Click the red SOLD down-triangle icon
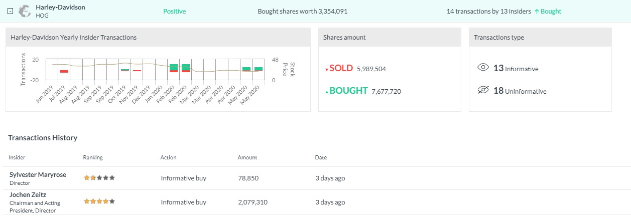 [x=327, y=69]
